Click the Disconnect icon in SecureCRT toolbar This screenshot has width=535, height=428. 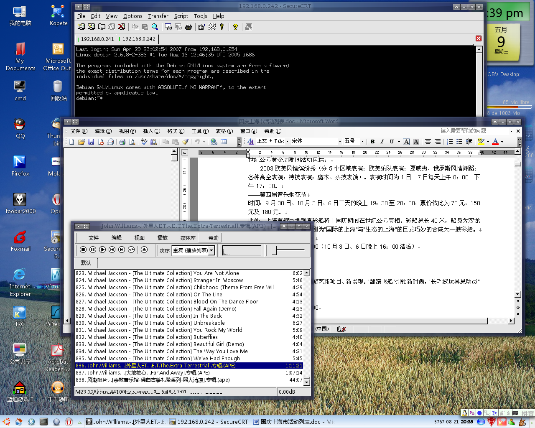pyautogui.click(x=122, y=27)
